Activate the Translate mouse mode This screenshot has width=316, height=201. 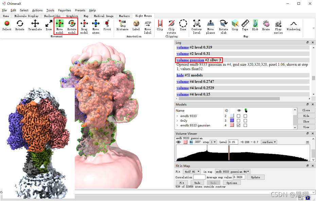(35, 25)
